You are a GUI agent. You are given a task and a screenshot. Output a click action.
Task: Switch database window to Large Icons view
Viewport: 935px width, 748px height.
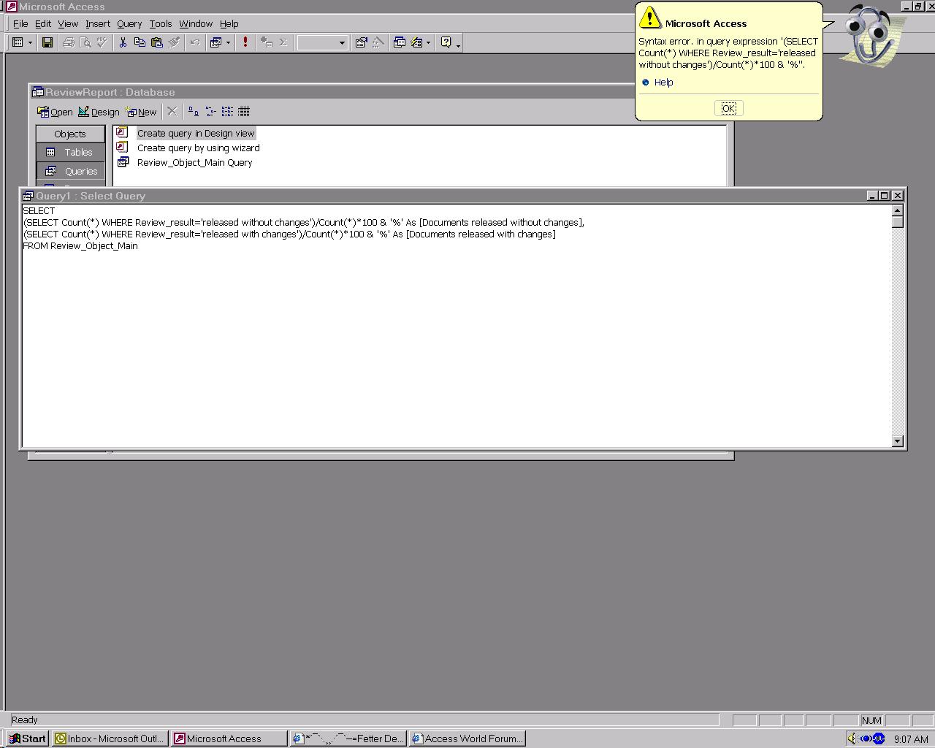[194, 111]
